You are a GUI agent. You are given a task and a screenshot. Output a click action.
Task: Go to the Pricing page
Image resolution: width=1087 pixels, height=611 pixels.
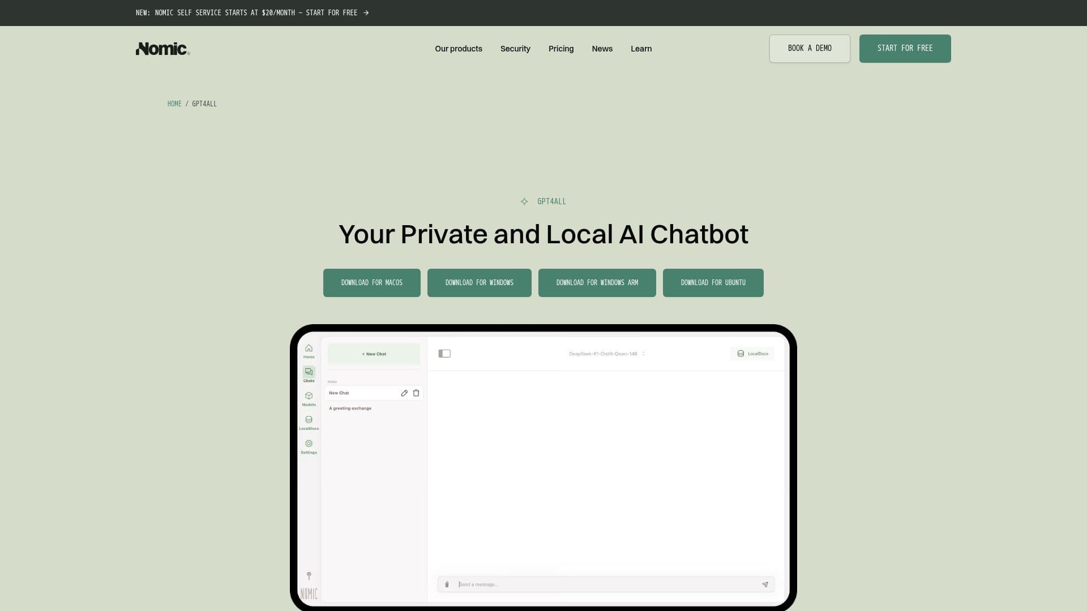[x=561, y=49]
